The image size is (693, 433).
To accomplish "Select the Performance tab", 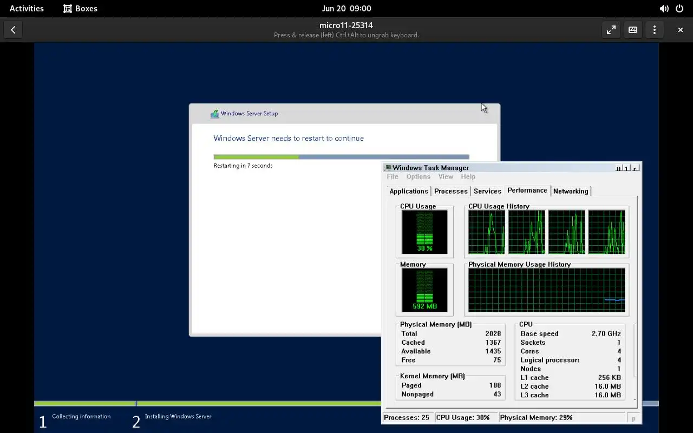I will point(527,191).
